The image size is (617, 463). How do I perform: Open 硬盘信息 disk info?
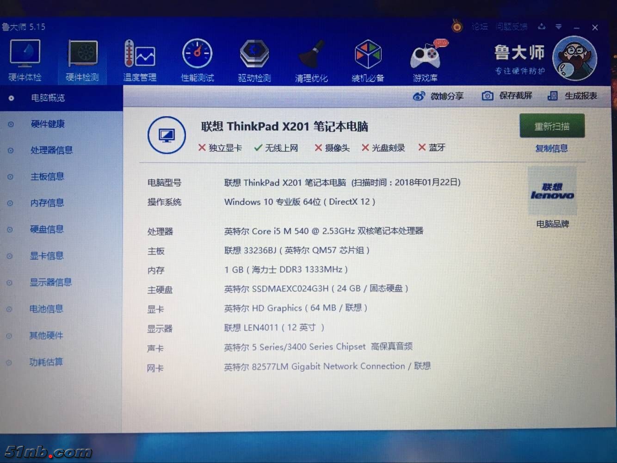tap(47, 229)
